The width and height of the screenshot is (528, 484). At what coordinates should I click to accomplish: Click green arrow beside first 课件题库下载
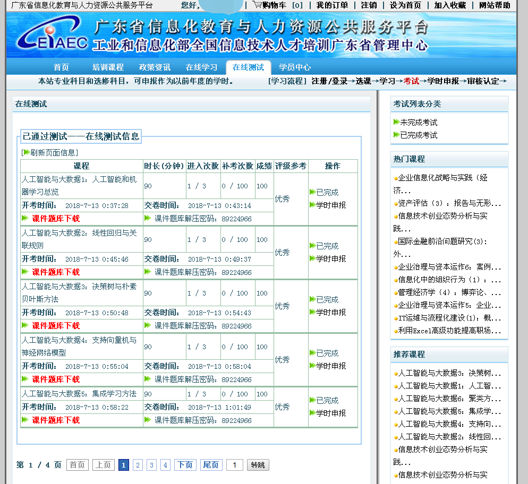[25, 218]
